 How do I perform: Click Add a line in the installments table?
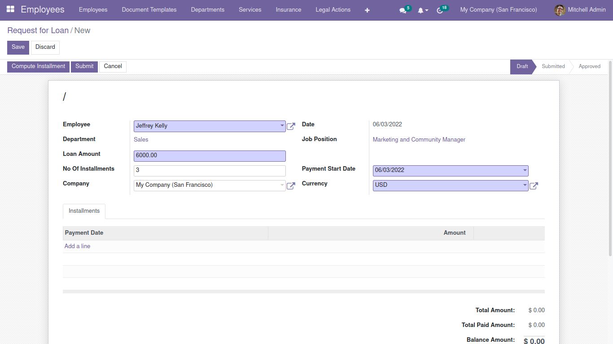(x=77, y=246)
